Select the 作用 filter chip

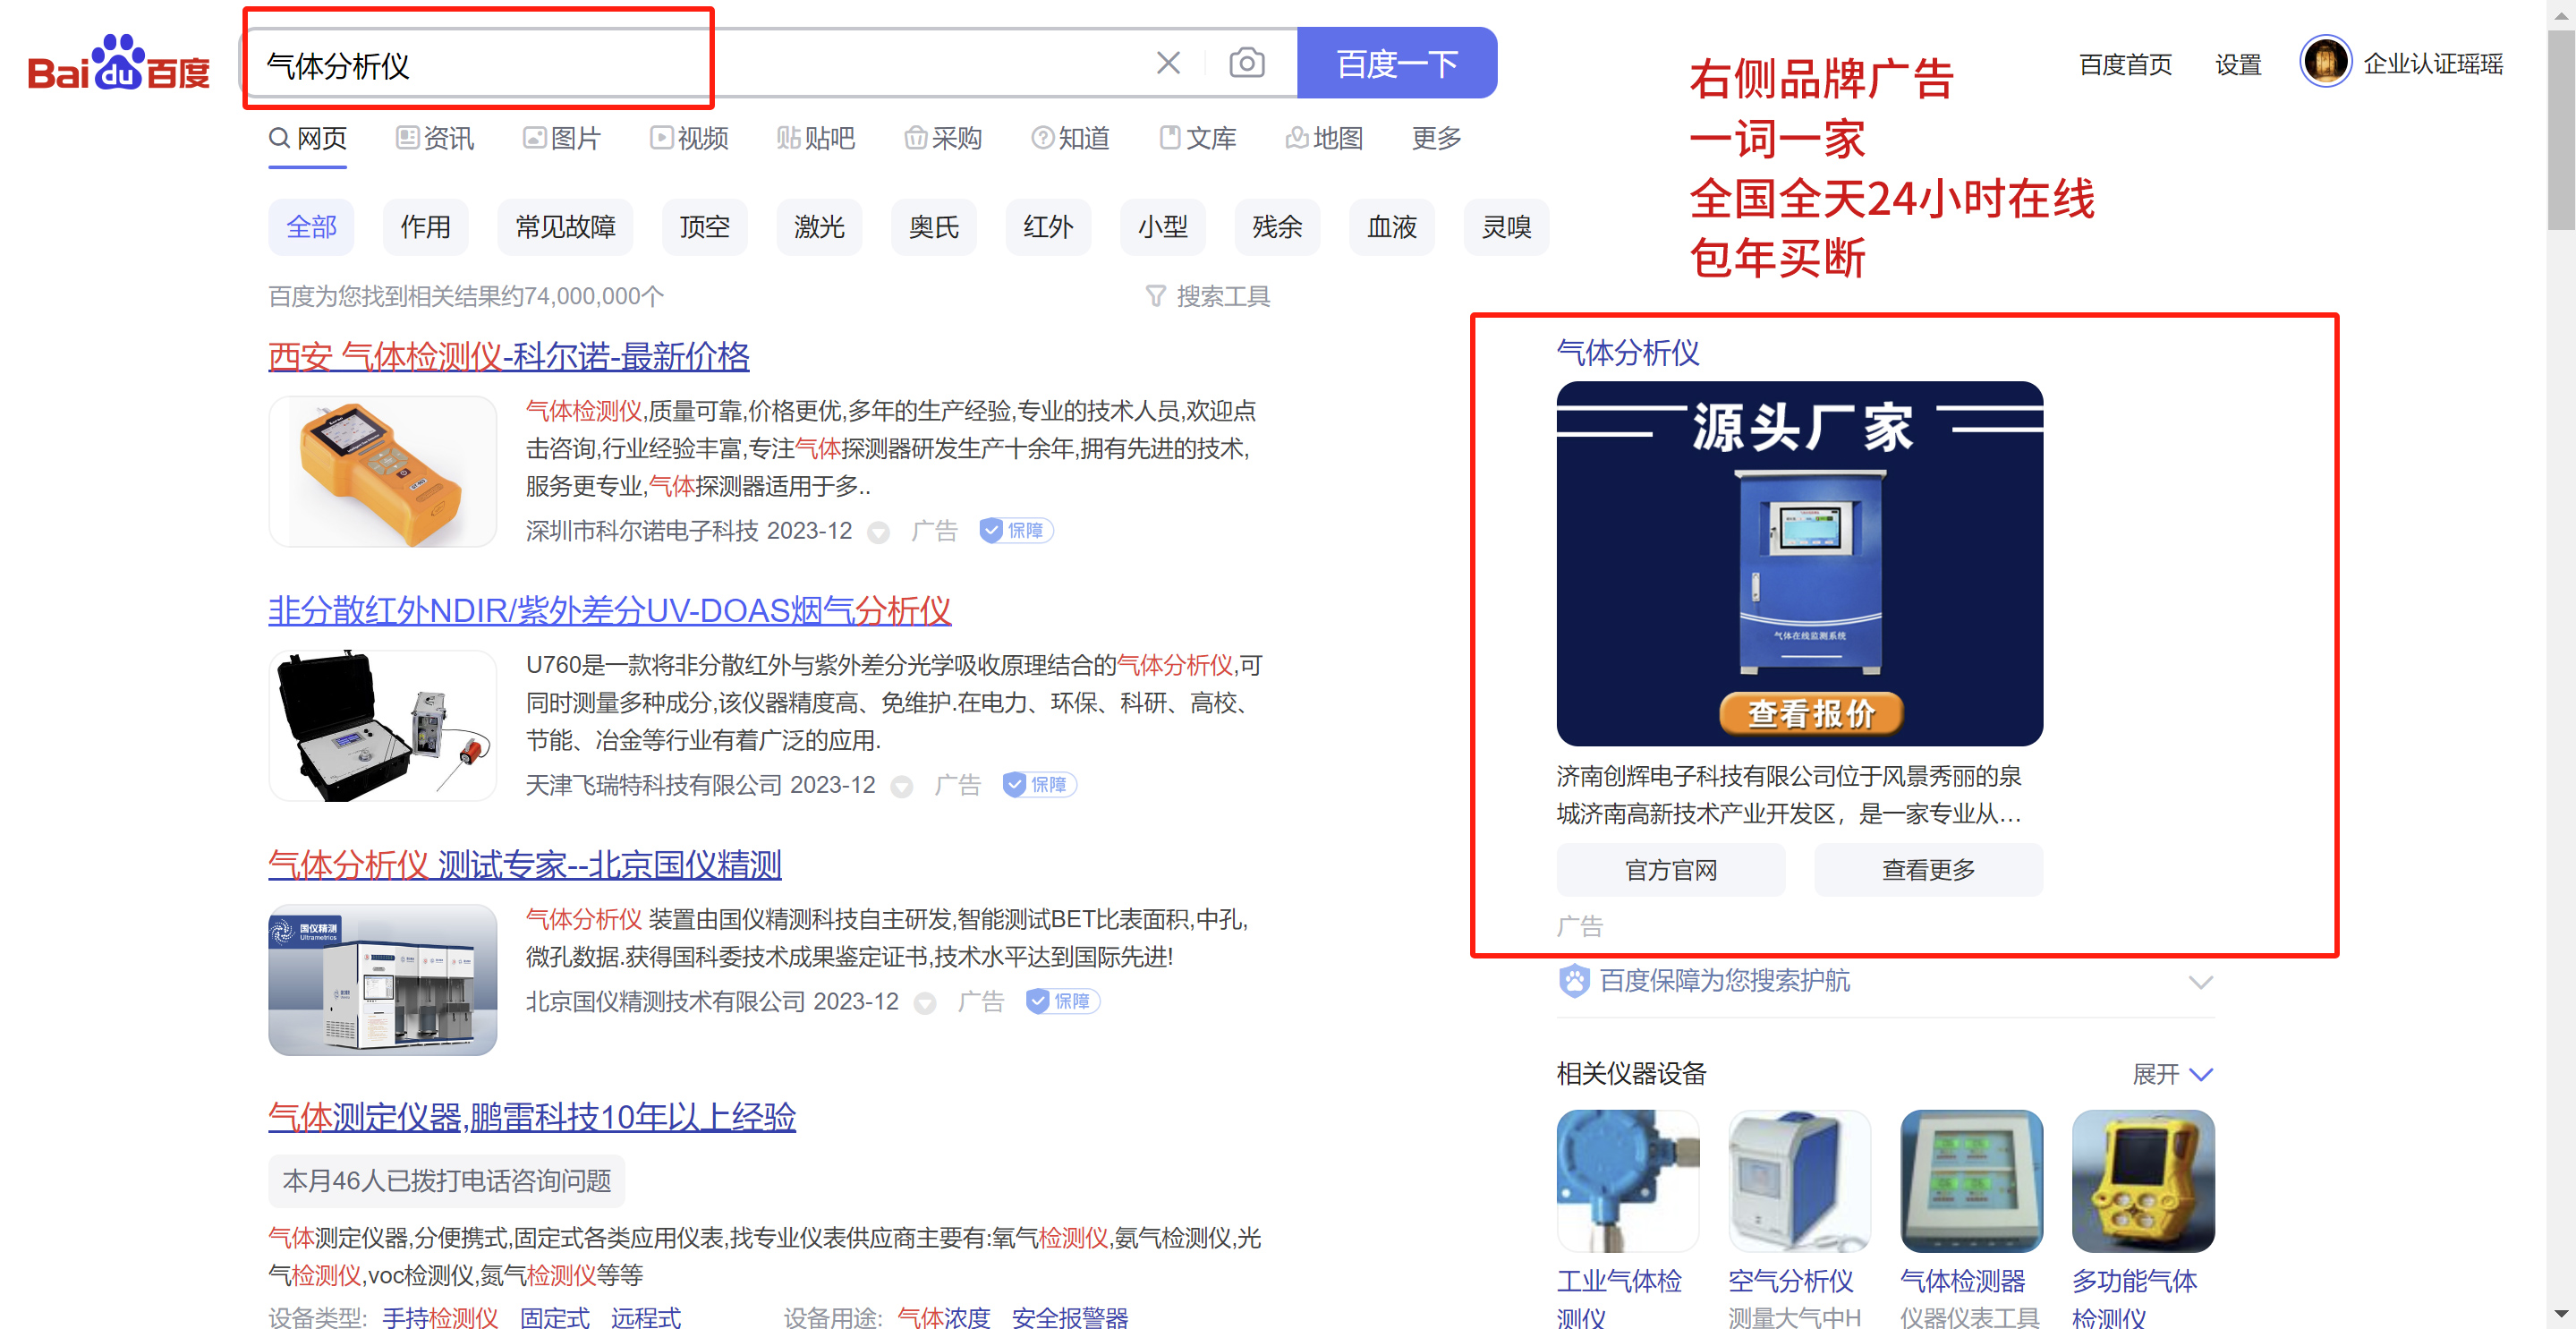(x=425, y=227)
